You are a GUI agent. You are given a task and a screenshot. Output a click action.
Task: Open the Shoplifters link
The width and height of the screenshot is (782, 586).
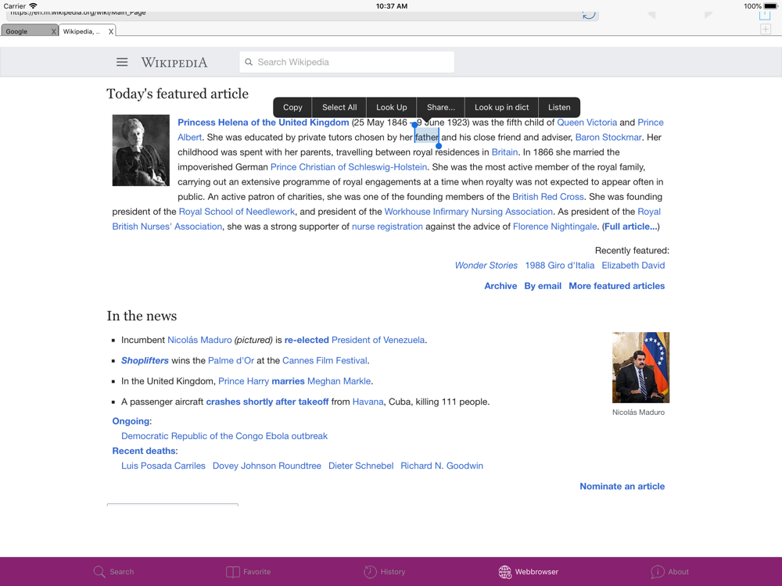pos(145,361)
